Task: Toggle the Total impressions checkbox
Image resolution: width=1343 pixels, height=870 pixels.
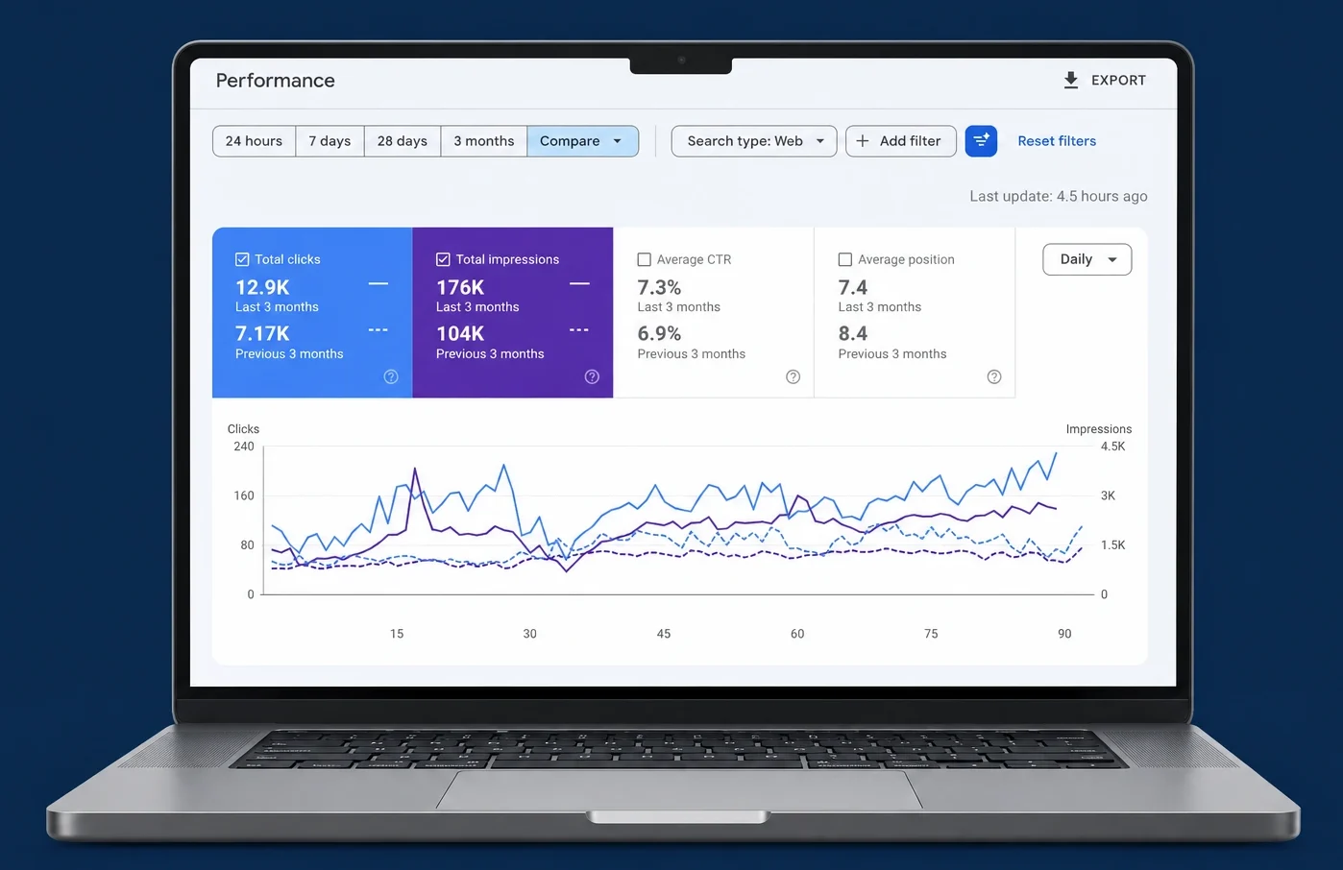Action: coord(443,259)
